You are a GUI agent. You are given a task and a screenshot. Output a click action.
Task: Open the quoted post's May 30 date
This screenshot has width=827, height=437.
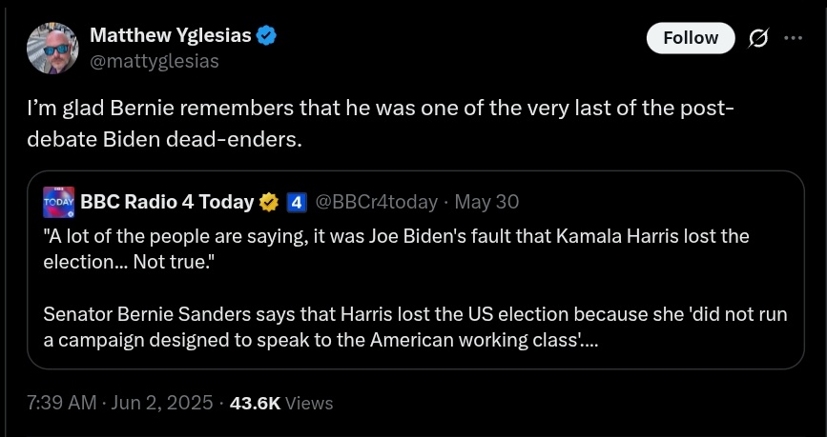(486, 202)
